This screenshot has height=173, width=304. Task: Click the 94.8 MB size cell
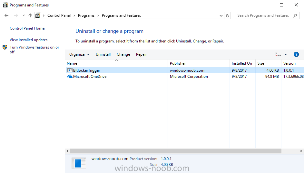point(272,77)
